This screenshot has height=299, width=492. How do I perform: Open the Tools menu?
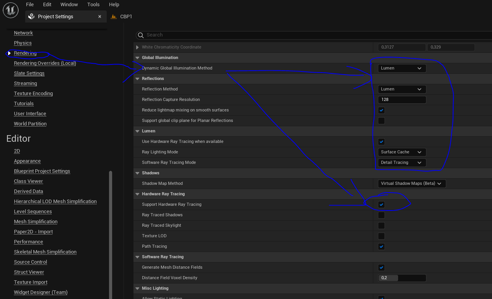click(94, 5)
